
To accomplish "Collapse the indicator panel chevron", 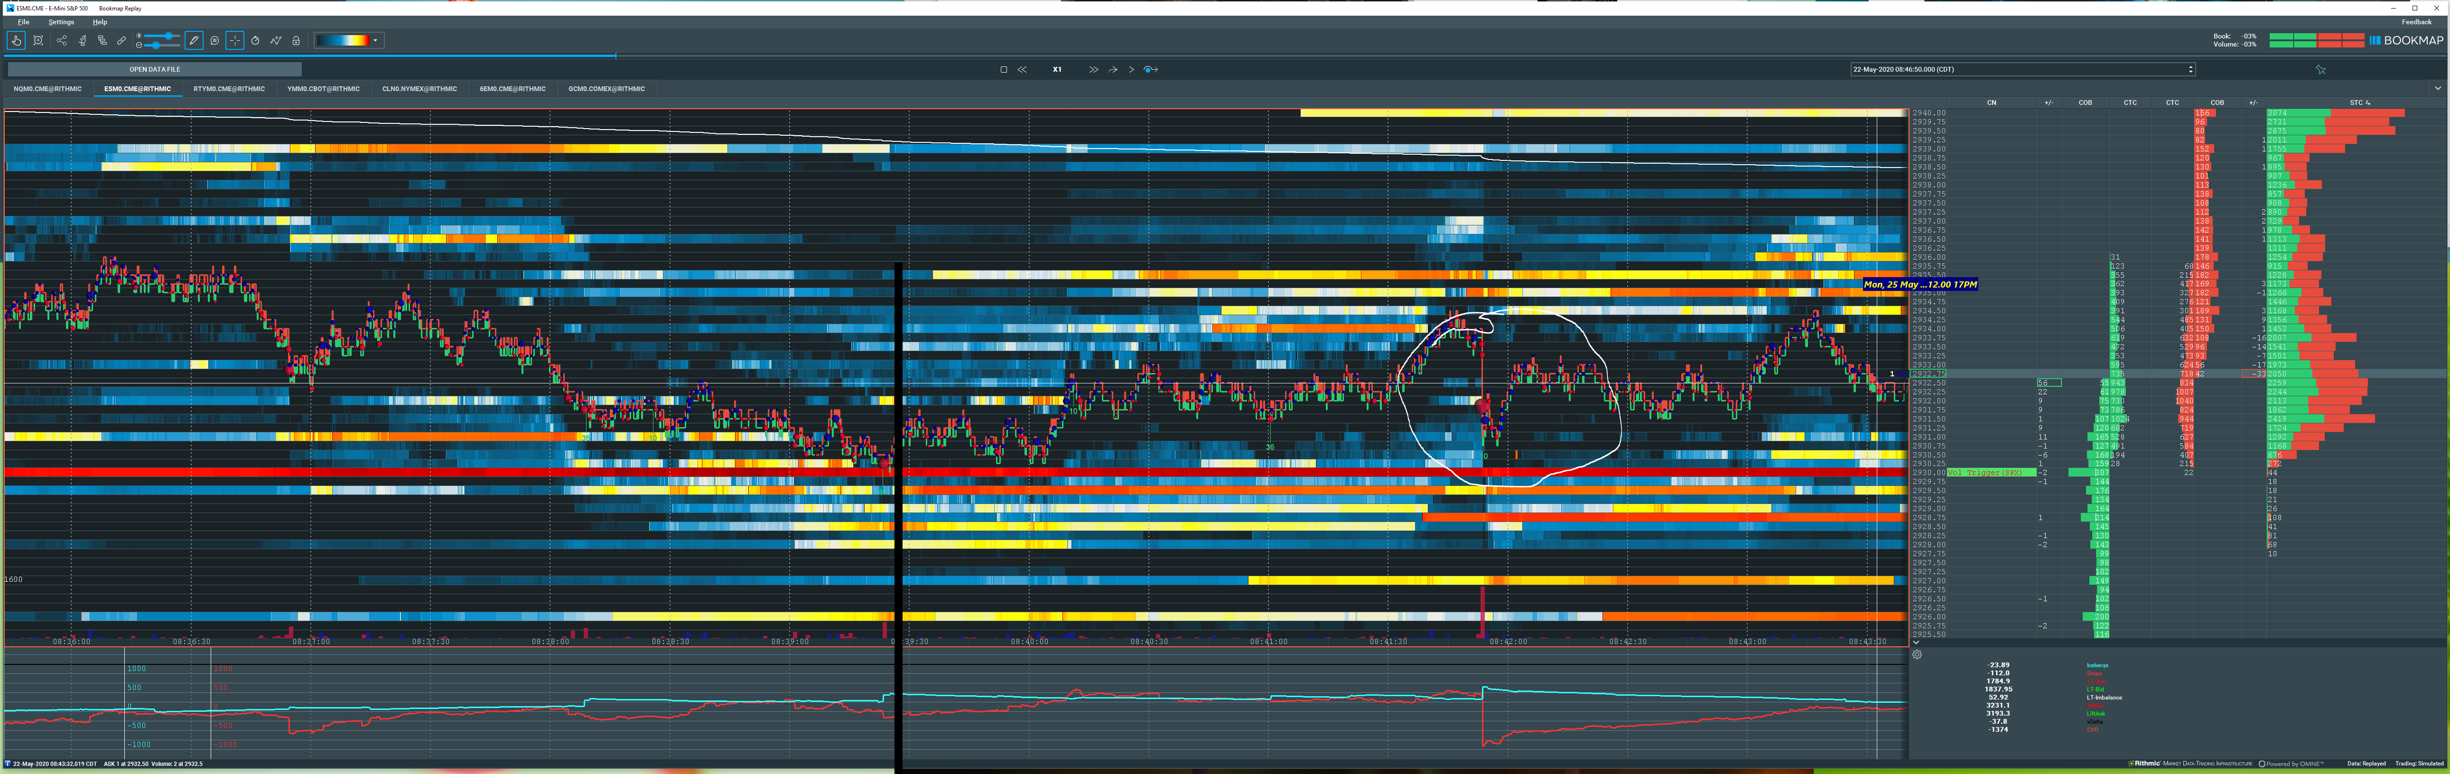I will (1916, 643).
